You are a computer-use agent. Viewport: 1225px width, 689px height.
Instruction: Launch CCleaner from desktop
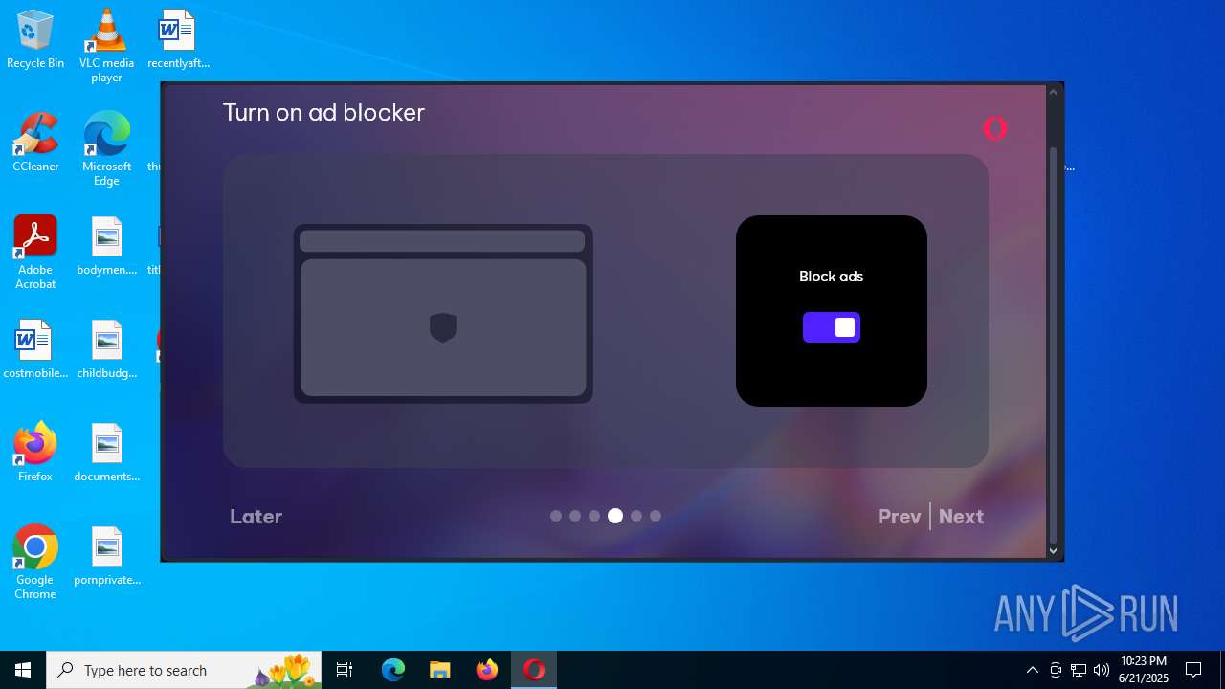point(35,144)
